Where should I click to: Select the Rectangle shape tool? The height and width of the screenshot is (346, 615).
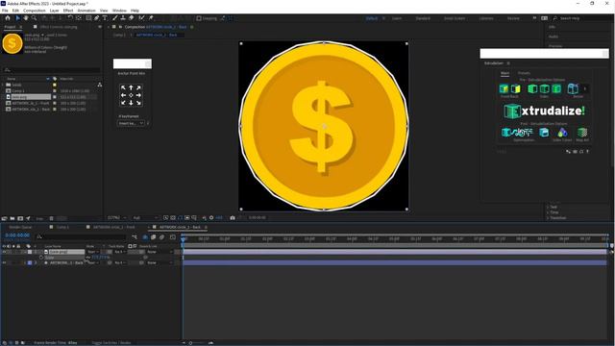tap(88, 18)
